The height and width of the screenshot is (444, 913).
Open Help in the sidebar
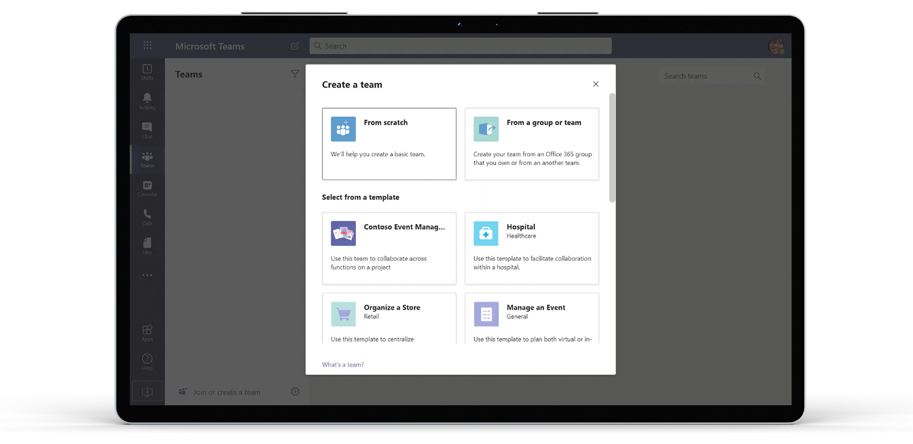147,362
